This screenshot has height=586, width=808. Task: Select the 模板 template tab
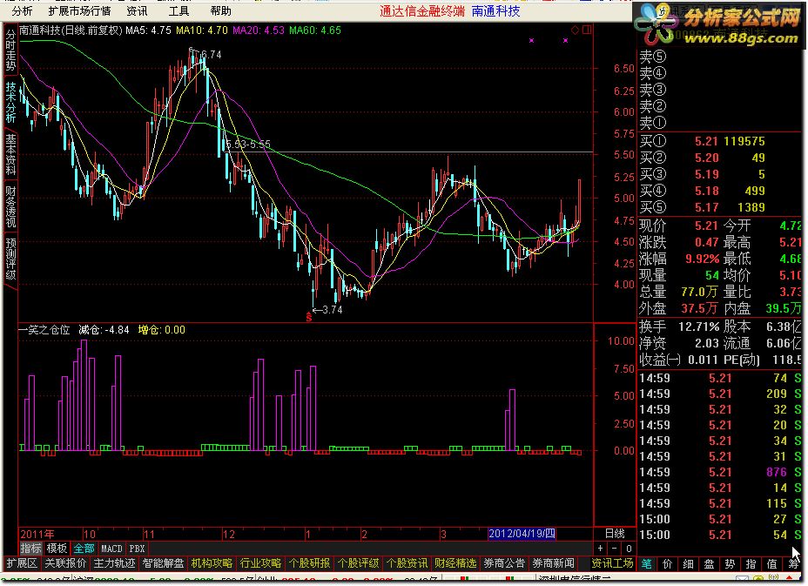pos(57,549)
